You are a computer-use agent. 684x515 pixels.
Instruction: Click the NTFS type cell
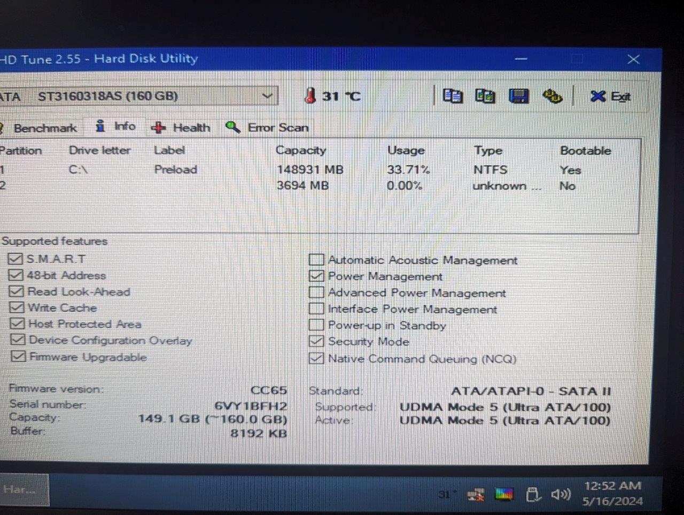coord(490,170)
